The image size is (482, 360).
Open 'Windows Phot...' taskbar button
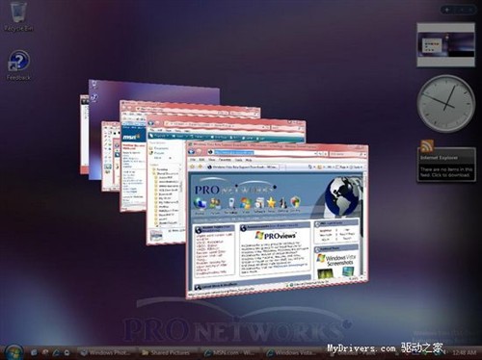(106, 352)
